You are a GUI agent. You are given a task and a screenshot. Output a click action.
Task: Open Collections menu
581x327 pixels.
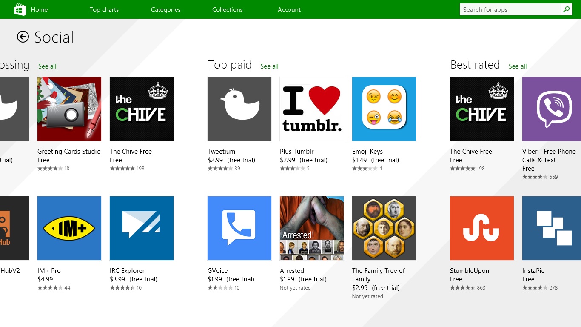tap(228, 9)
